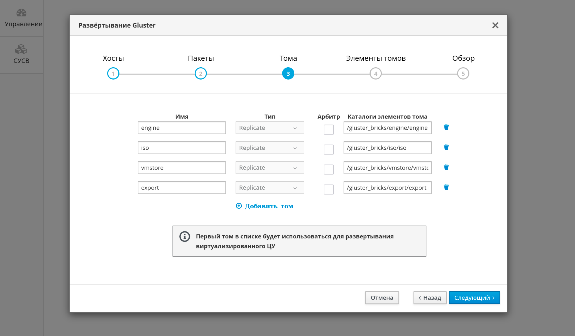575x336 pixels.
Task: Click trash icon for export volume
Action: tap(446, 187)
